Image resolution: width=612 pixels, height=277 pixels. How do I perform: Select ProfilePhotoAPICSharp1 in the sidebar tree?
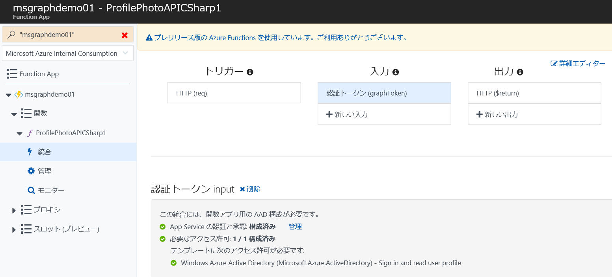71,133
